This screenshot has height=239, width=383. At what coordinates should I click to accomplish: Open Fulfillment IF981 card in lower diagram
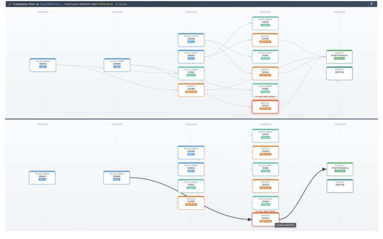pyautogui.click(x=266, y=169)
